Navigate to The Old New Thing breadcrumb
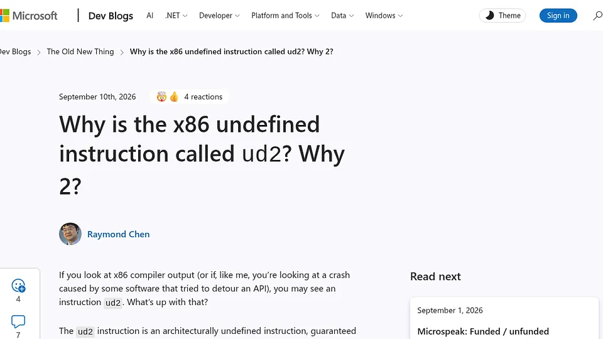Image resolution: width=603 pixels, height=339 pixels. (x=80, y=51)
